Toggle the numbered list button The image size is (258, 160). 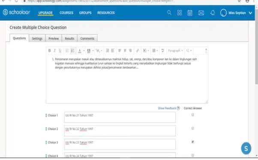(72, 51)
